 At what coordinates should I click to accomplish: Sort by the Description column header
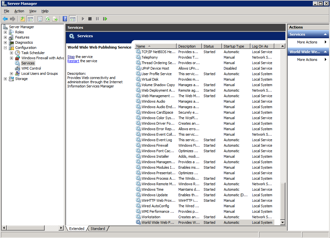[x=189, y=46]
